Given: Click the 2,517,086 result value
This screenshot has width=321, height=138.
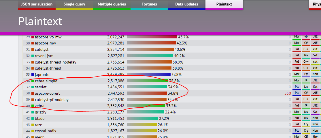Looking at the screenshot, I should point(116,81).
